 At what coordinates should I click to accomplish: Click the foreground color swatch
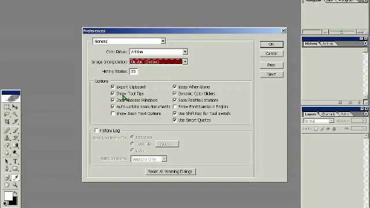click(x=9, y=196)
